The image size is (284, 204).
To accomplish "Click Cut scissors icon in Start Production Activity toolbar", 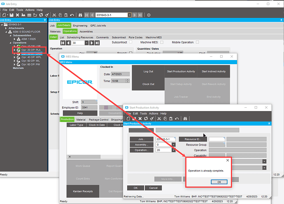I will 159,118.
